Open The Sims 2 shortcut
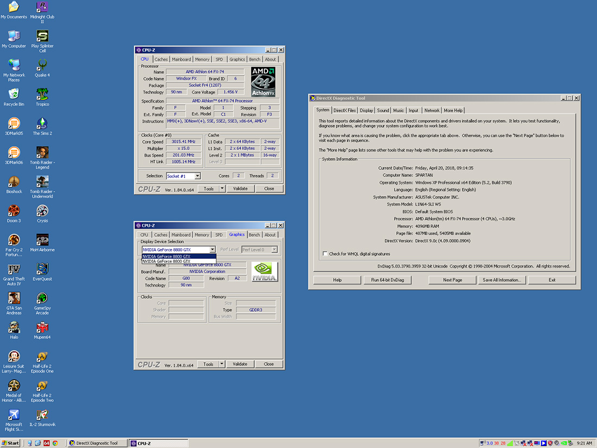Viewport: 597px width, 448px height. [42, 126]
